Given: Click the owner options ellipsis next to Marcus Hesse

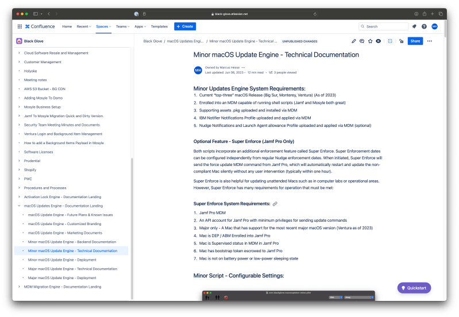Looking at the screenshot, I should pos(243,68).
